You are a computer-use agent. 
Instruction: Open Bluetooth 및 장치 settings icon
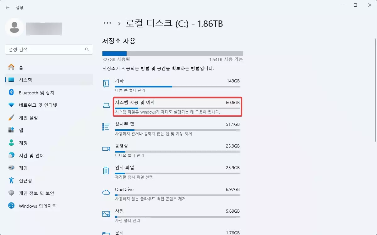[x=11, y=92]
